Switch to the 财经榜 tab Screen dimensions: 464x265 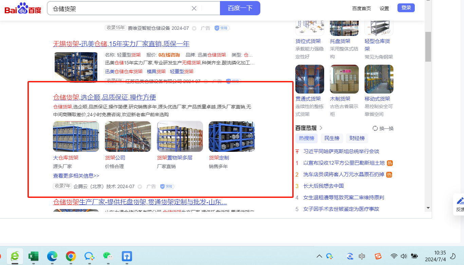point(357,138)
